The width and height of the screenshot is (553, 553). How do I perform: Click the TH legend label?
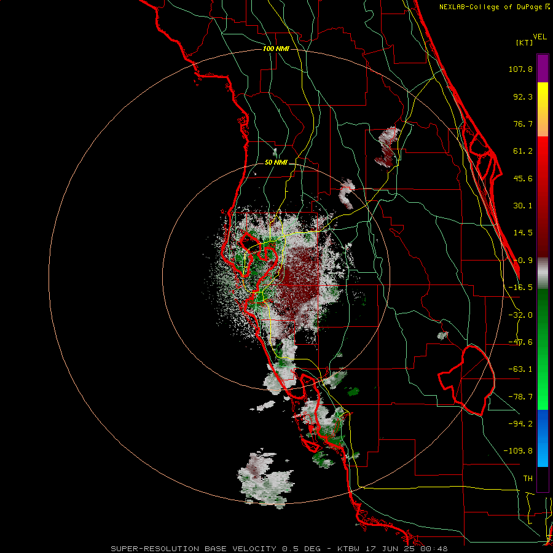[528, 478]
